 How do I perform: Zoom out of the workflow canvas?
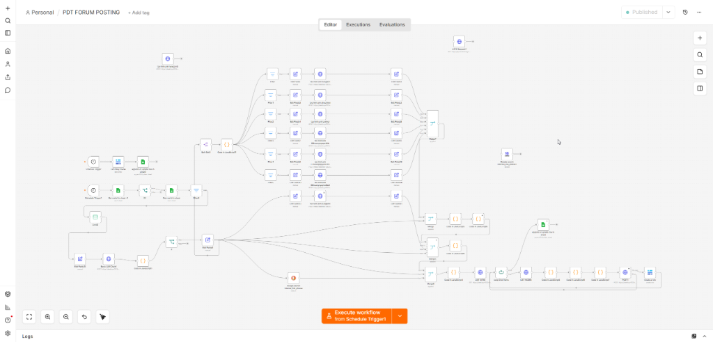pyautogui.click(x=66, y=317)
